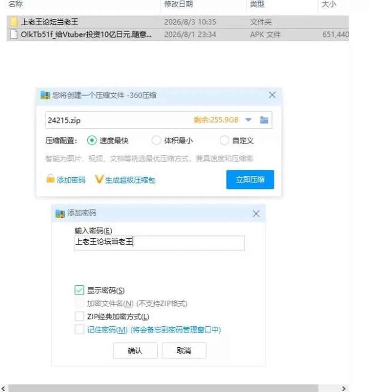Open the 添加密码 link
Viewport: 369px width, 392px height.
click(71, 180)
